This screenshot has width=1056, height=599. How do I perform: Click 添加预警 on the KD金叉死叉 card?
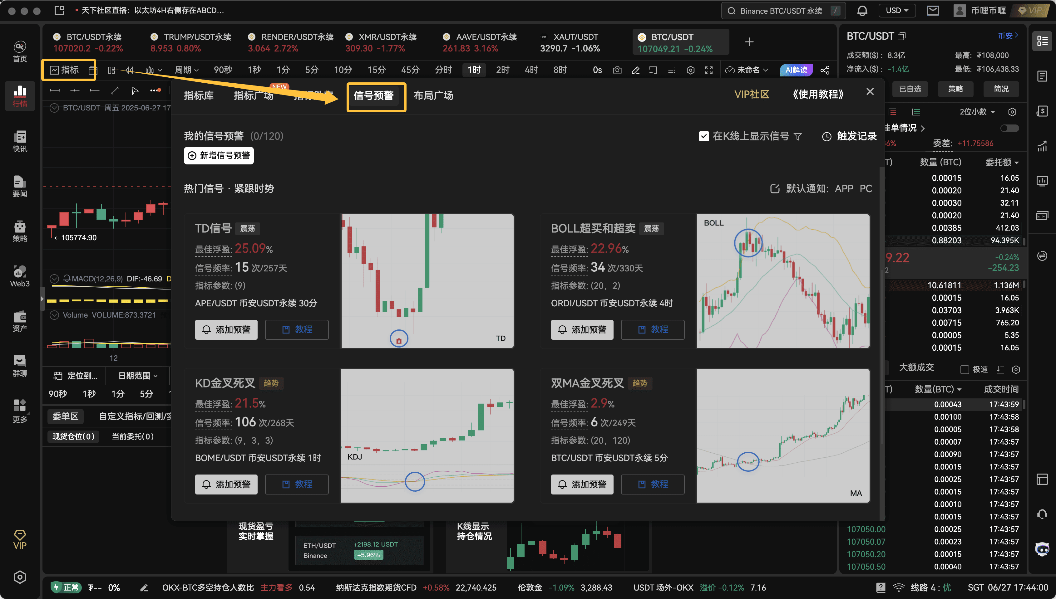coord(226,484)
